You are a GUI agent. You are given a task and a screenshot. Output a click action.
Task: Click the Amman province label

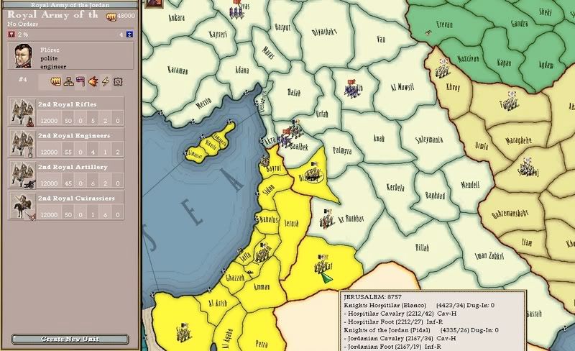coord(262,286)
